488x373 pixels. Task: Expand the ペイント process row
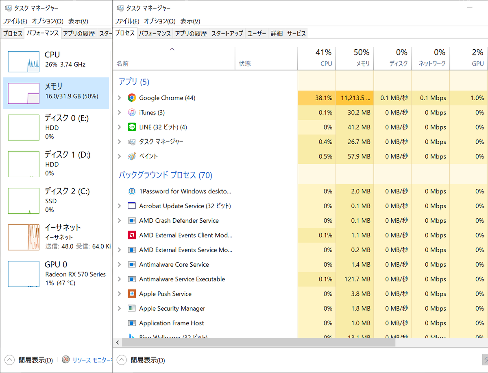click(119, 156)
